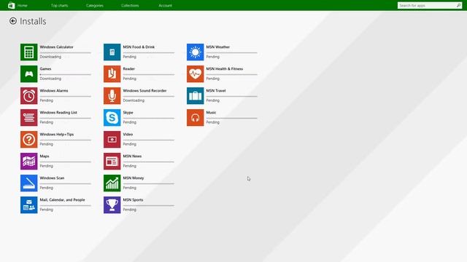Click the Windows Sound Recorder microphone icon
The width and height of the screenshot is (467, 262).
112,95
